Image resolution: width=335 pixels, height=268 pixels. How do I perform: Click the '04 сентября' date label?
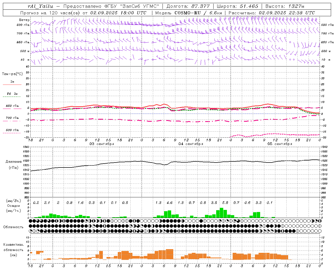point(191,144)
